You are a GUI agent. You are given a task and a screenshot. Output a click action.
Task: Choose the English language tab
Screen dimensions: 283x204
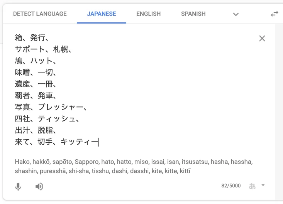click(148, 14)
